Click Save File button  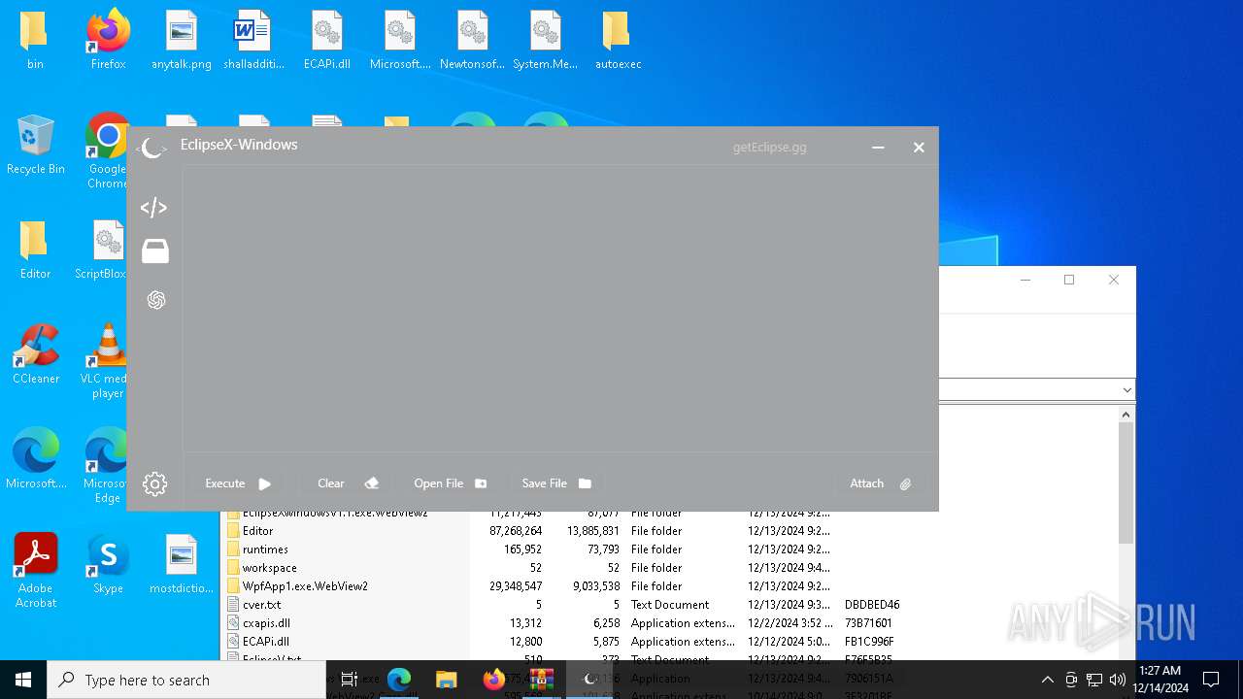click(x=556, y=483)
